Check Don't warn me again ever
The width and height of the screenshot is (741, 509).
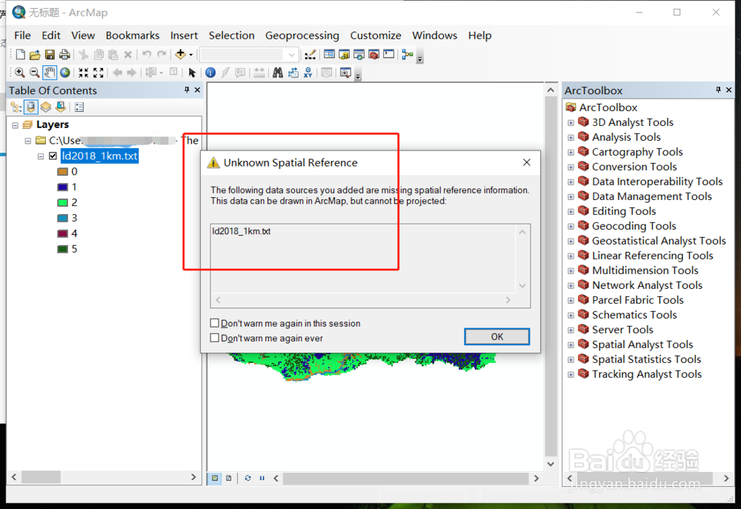pyautogui.click(x=215, y=338)
